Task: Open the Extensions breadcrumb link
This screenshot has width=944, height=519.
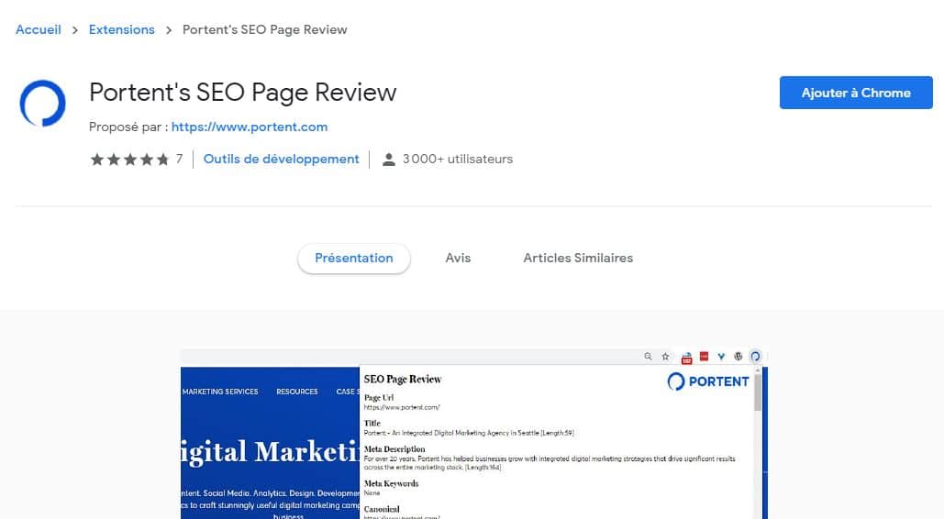Action: click(x=122, y=29)
